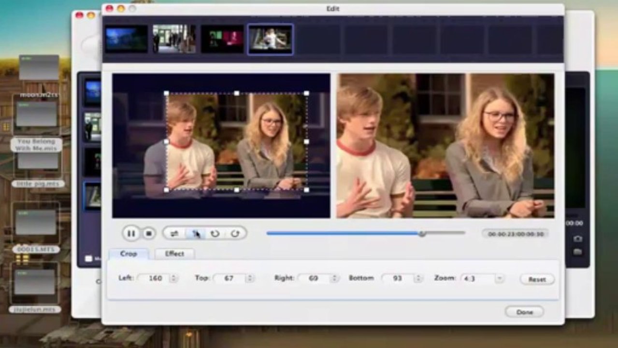Select first video thumbnail in background window list
The image size is (618, 348).
click(x=93, y=92)
